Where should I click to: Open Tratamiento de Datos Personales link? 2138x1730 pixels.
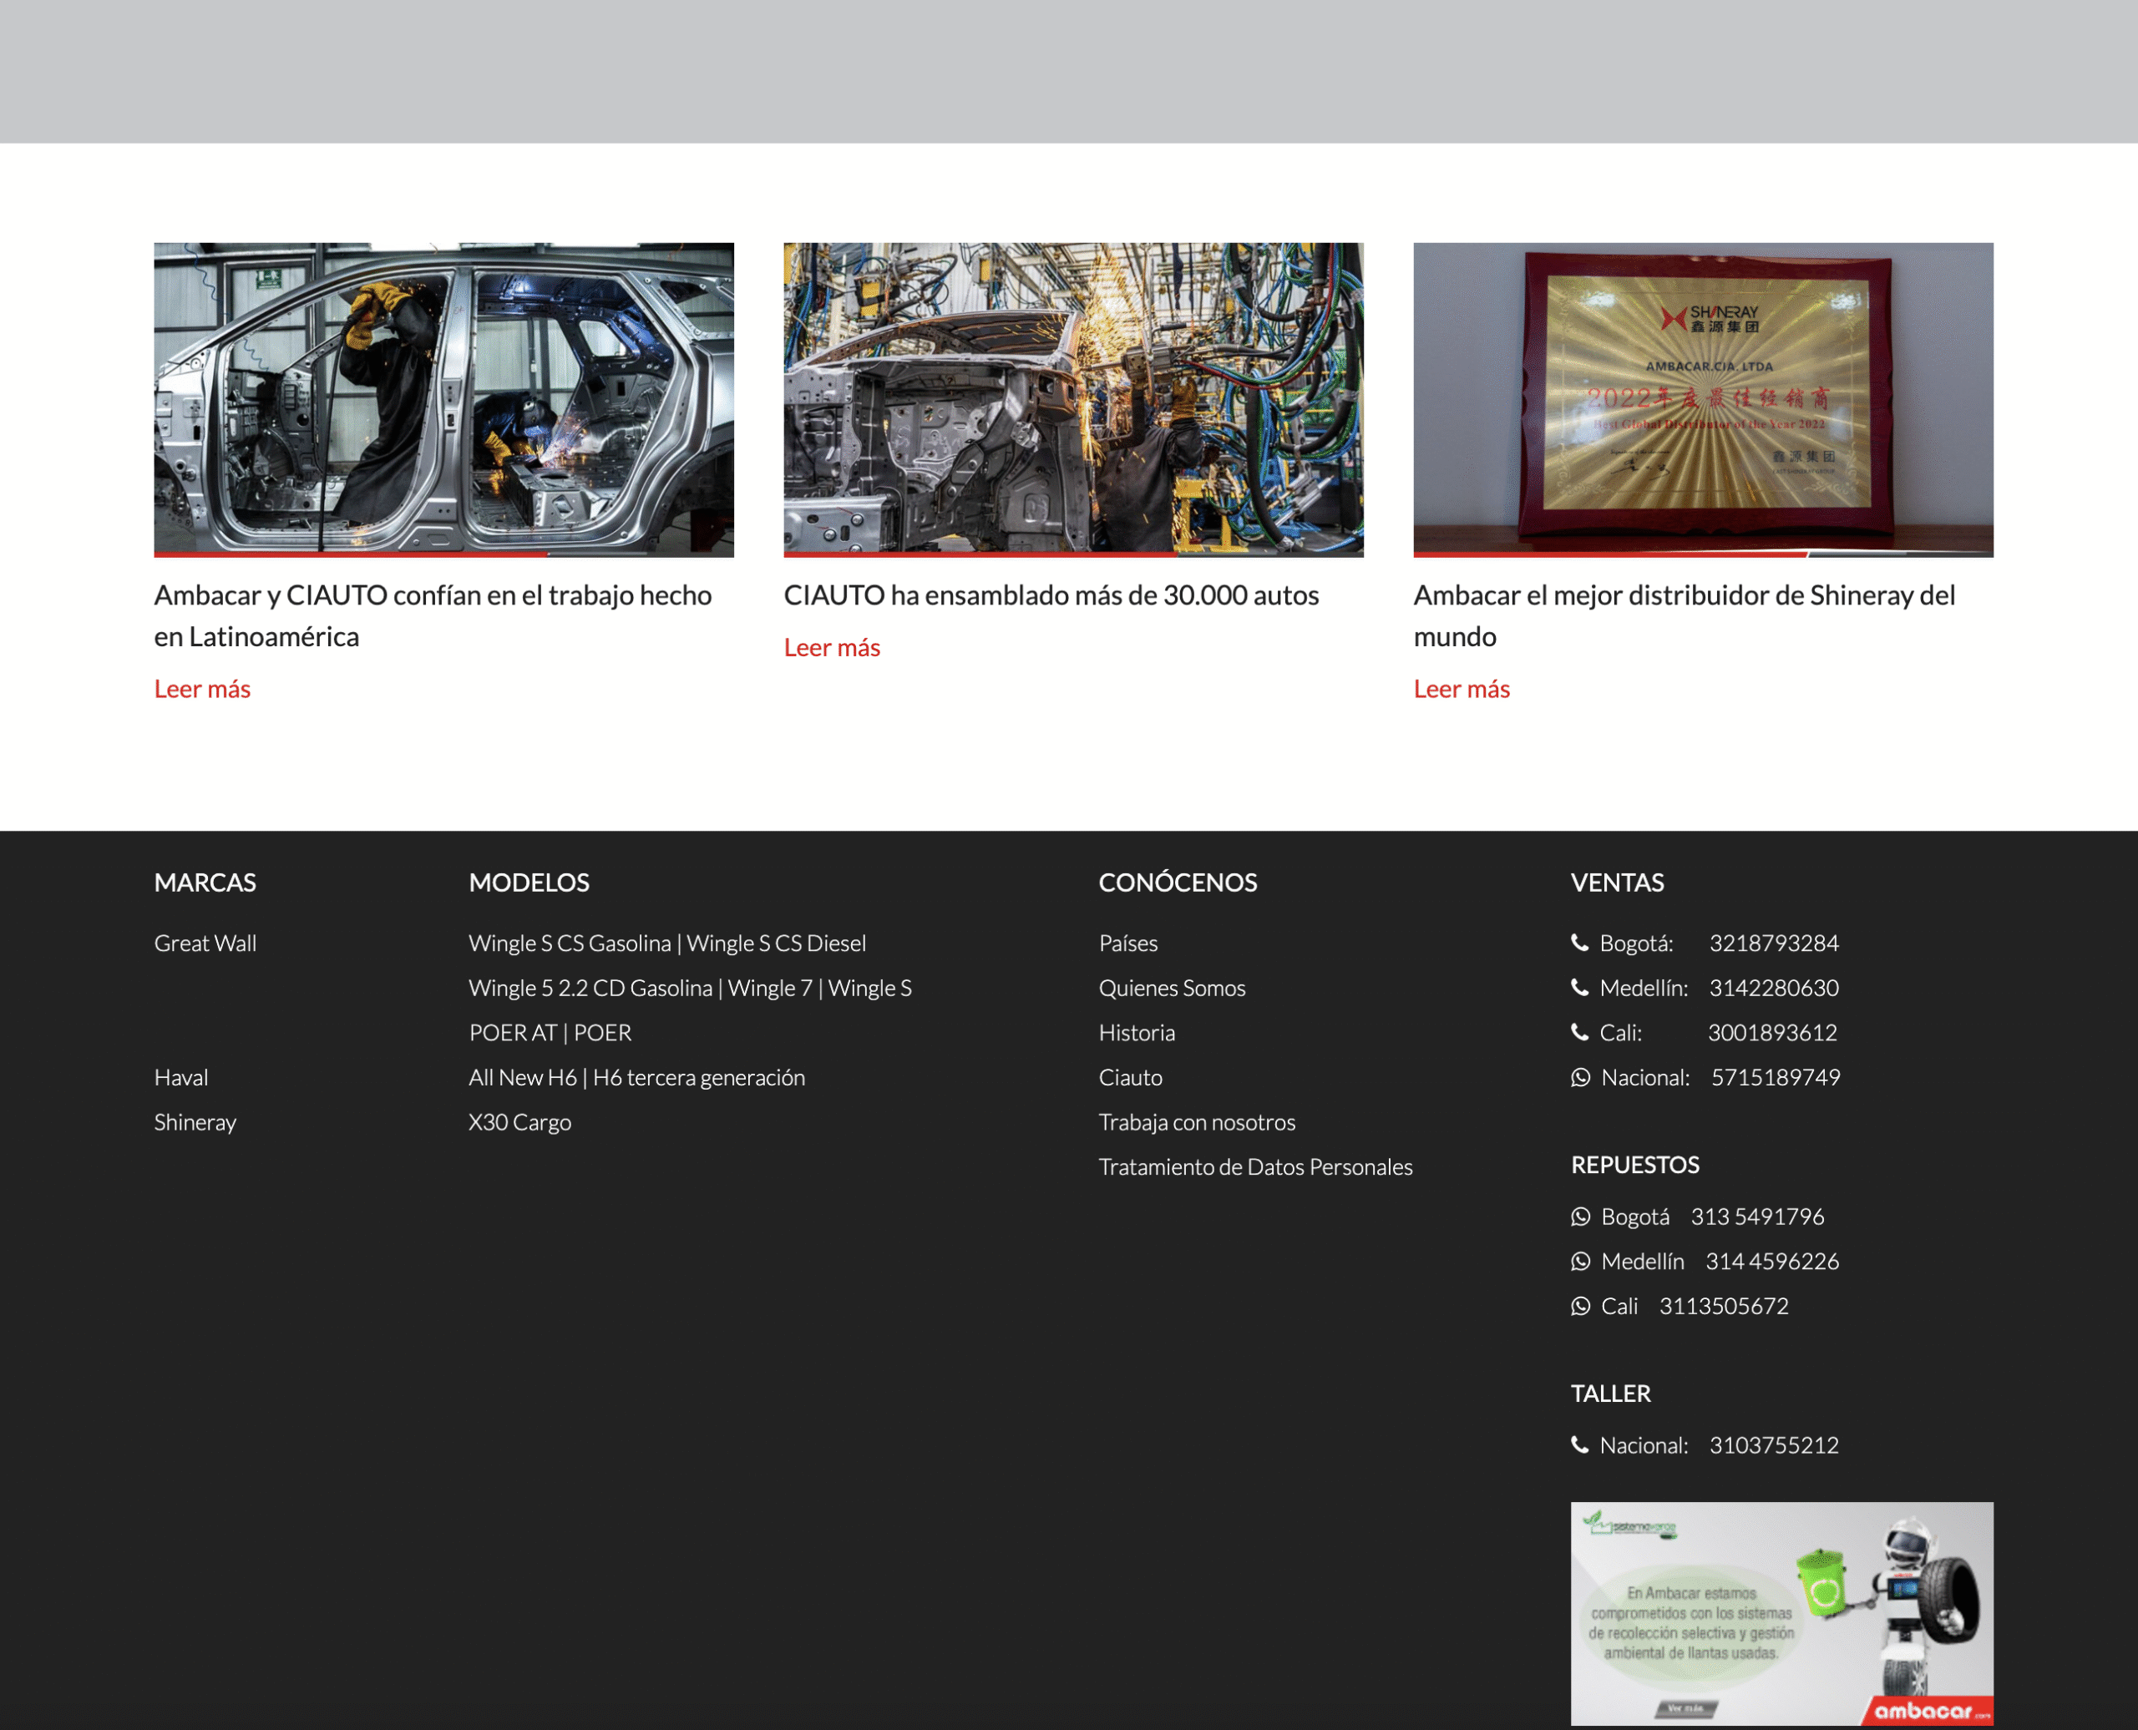pos(1256,1167)
